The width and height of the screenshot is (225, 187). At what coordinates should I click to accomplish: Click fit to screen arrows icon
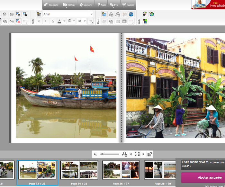tap(137, 154)
